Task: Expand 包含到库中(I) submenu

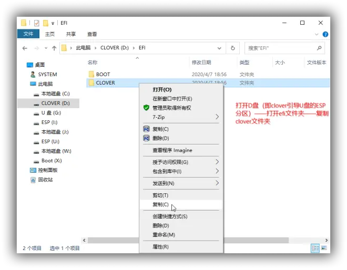Action: click(x=181, y=171)
